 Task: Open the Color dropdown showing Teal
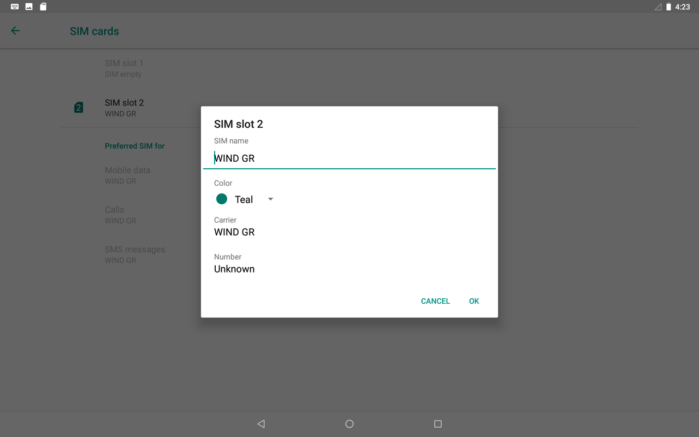[244, 199]
